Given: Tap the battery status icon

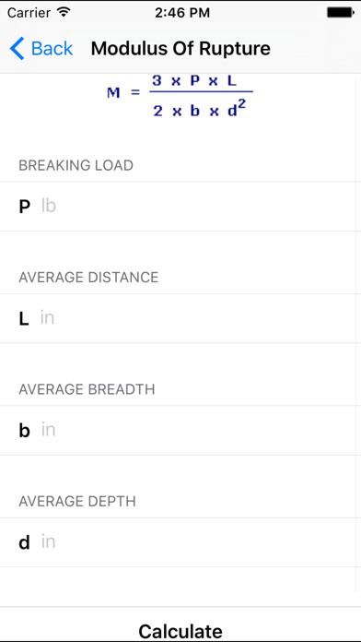Looking at the screenshot, I should click(340, 13).
